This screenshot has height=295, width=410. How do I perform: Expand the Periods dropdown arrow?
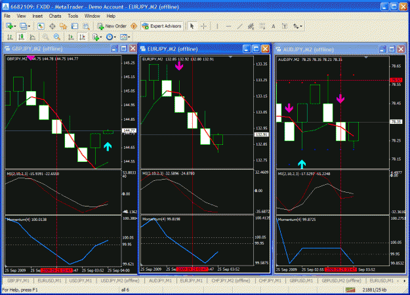pyautogui.click(x=115, y=37)
